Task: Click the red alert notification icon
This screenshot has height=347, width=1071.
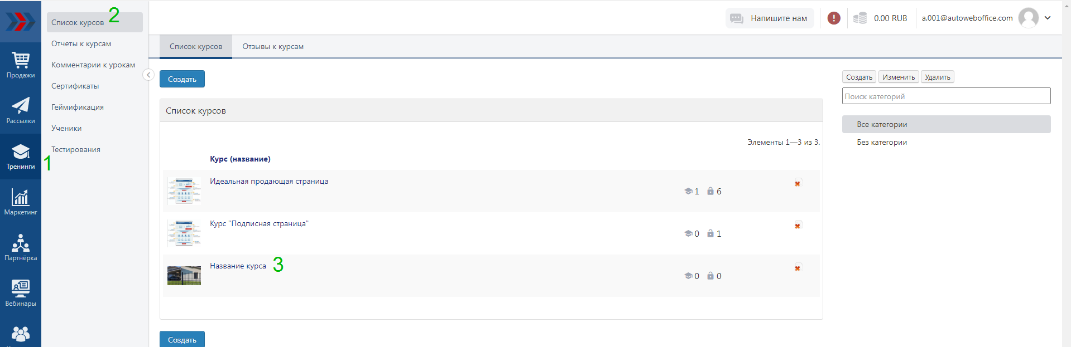Action: [x=834, y=18]
